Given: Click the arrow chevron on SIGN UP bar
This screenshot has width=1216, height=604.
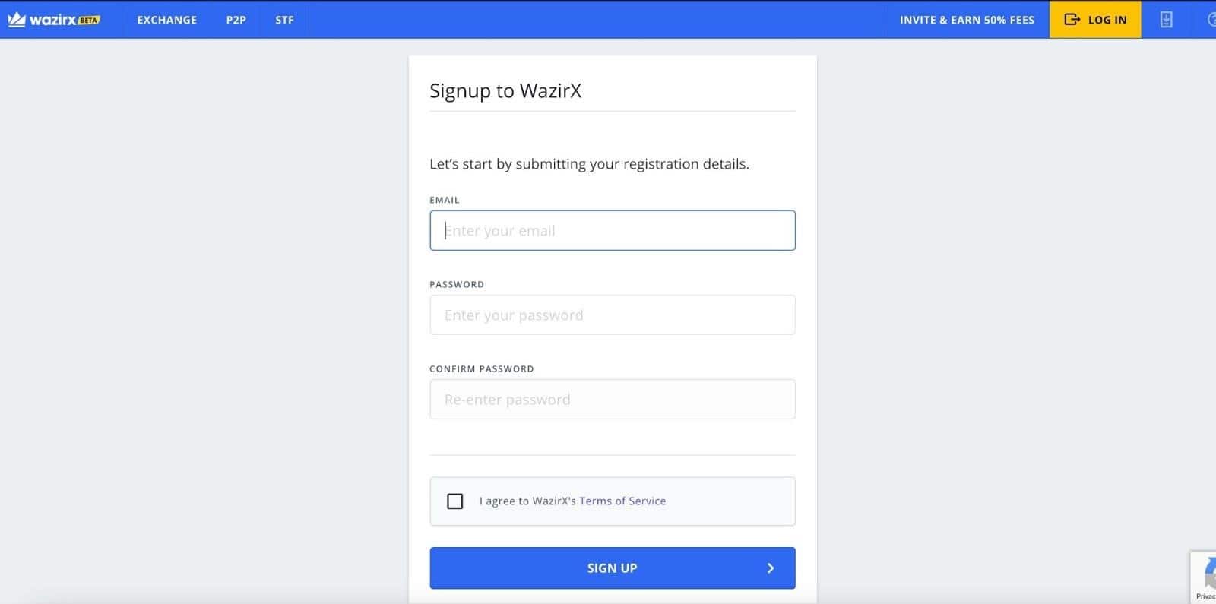Looking at the screenshot, I should 771,568.
